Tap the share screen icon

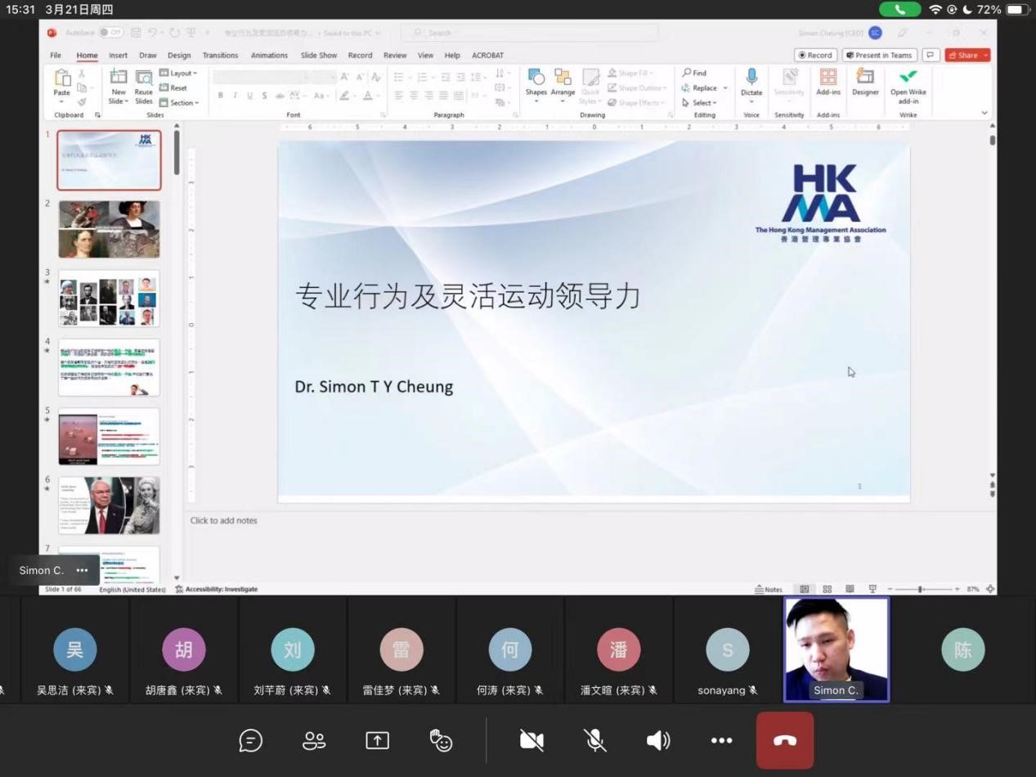[377, 740]
